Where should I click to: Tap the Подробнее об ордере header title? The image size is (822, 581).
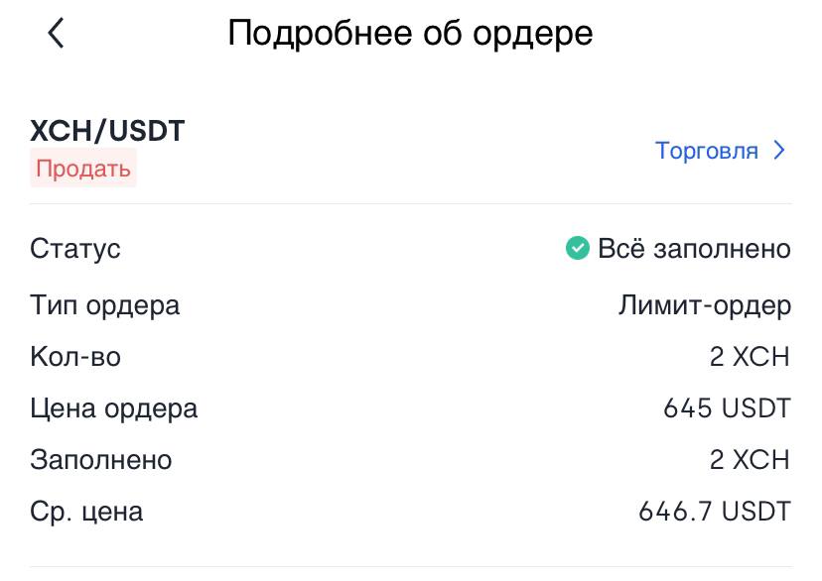[x=410, y=34]
